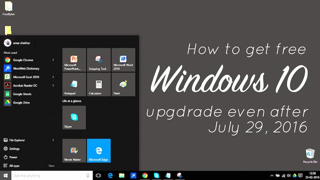The image size is (320, 180).
Task: Open Notepad on the taskbar
Action: click(168, 176)
